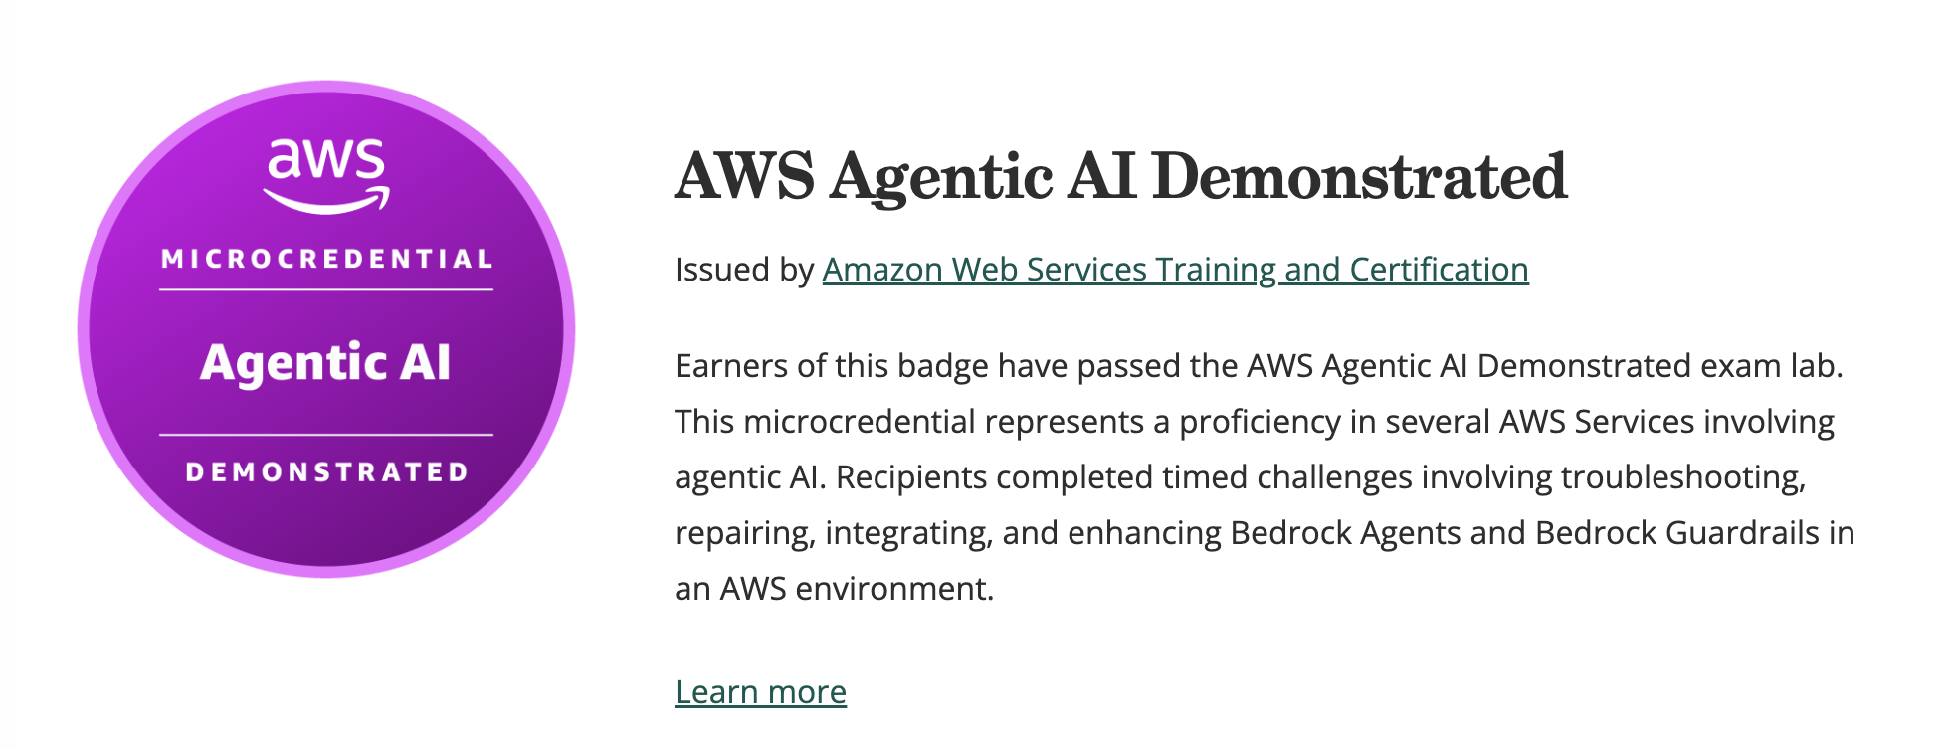The width and height of the screenshot is (1948, 748).
Task: Click the MICROCREDENTIAL text on the badge
Action: pyautogui.click(x=326, y=260)
